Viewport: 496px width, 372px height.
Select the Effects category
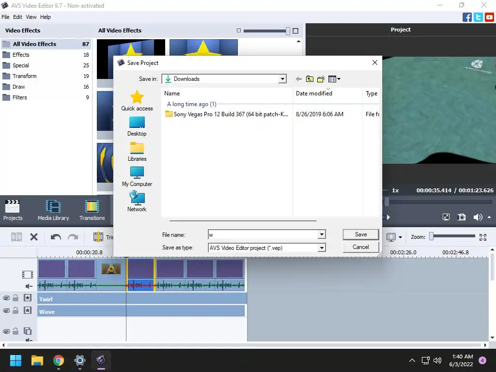pyautogui.click(x=46, y=55)
